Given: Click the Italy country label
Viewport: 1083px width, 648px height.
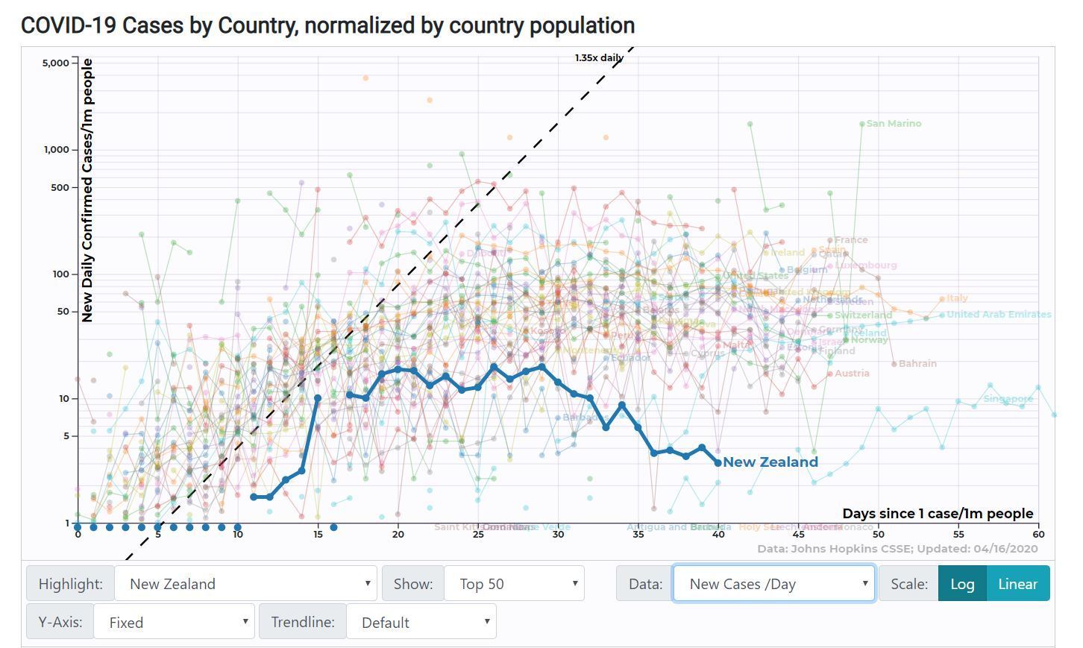Looking at the screenshot, I should pos(957,298).
